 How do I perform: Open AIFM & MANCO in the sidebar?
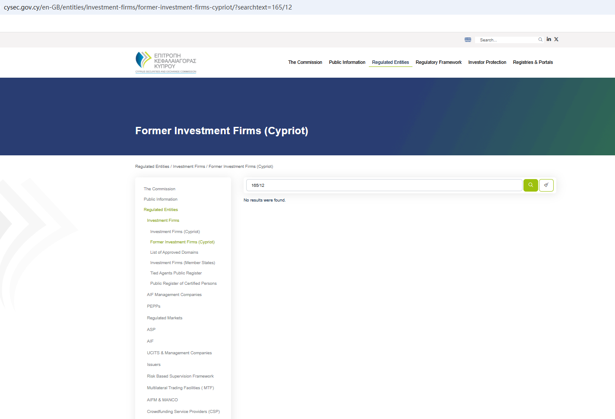point(162,400)
